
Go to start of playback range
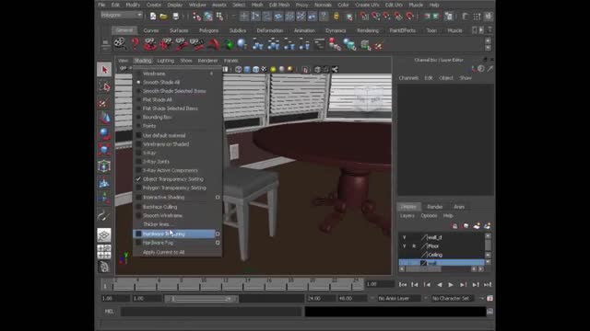click(x=403, y=285)
